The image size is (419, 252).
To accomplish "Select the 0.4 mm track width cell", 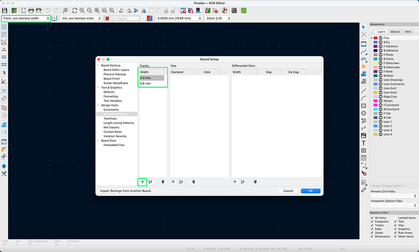I will pos(152,78).
